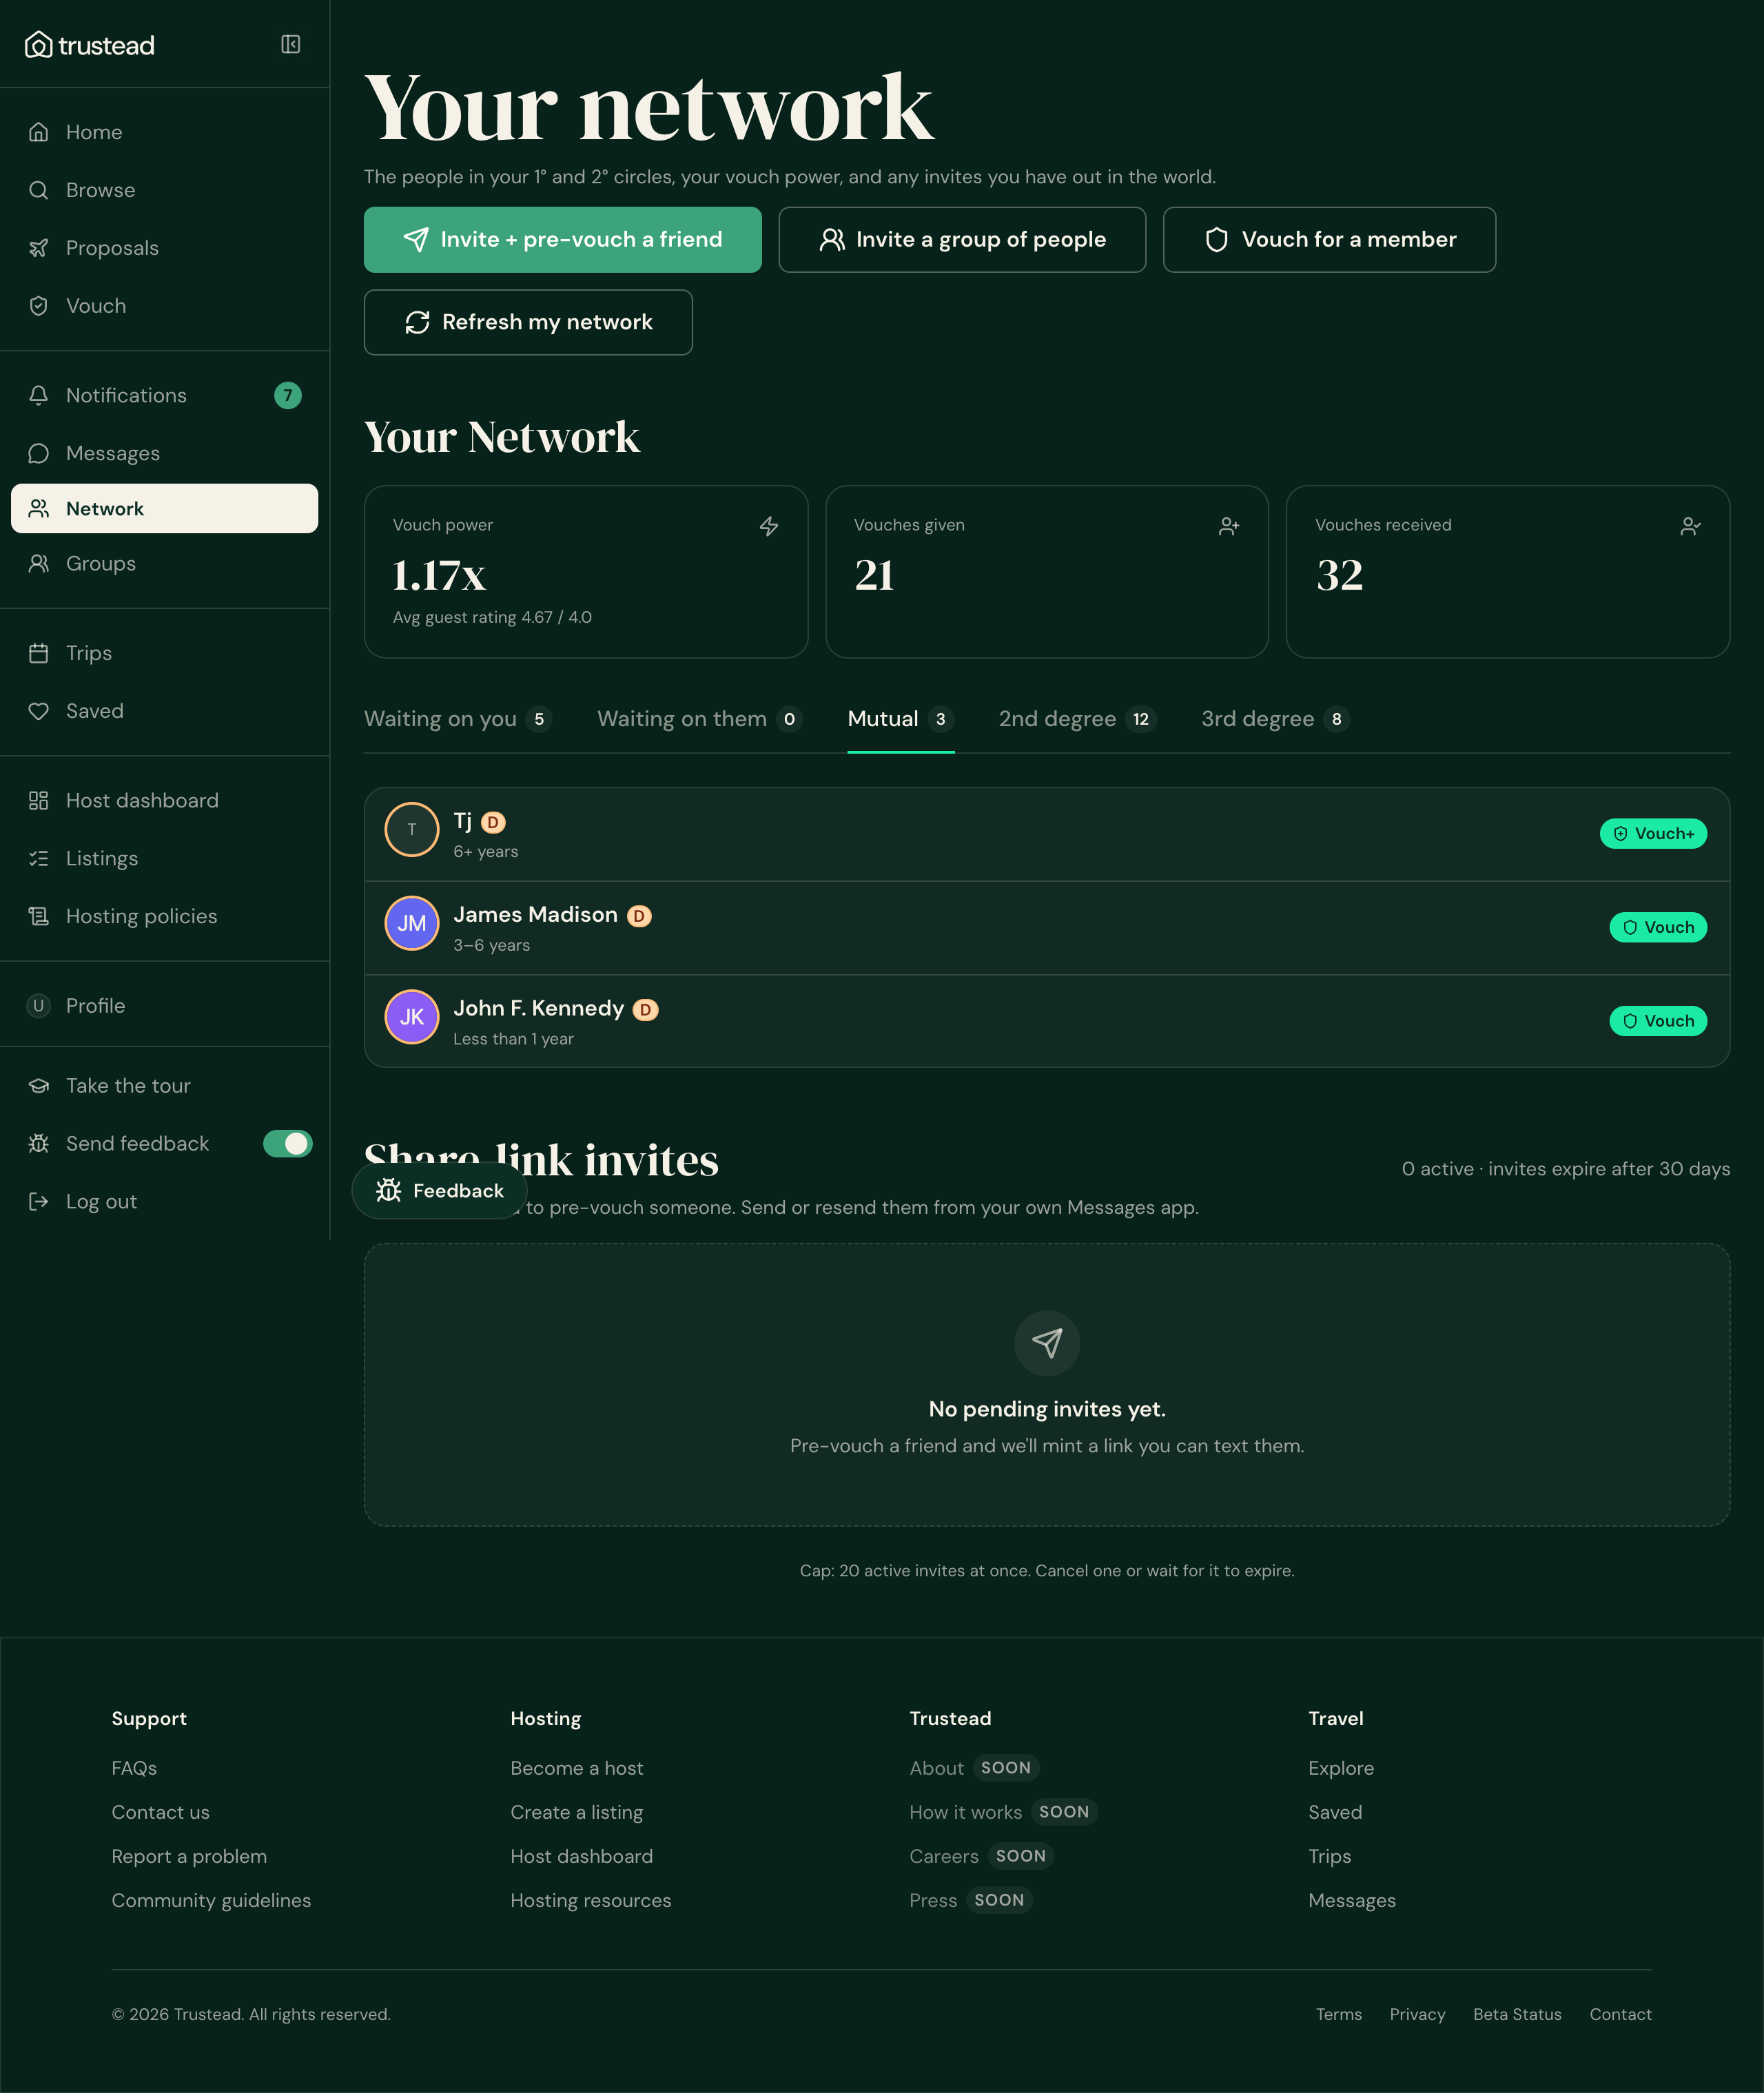Click Vouch for a member button
This screenshot has height=2093, width=1764.
pyautogui.click(x=1329, y=239)
